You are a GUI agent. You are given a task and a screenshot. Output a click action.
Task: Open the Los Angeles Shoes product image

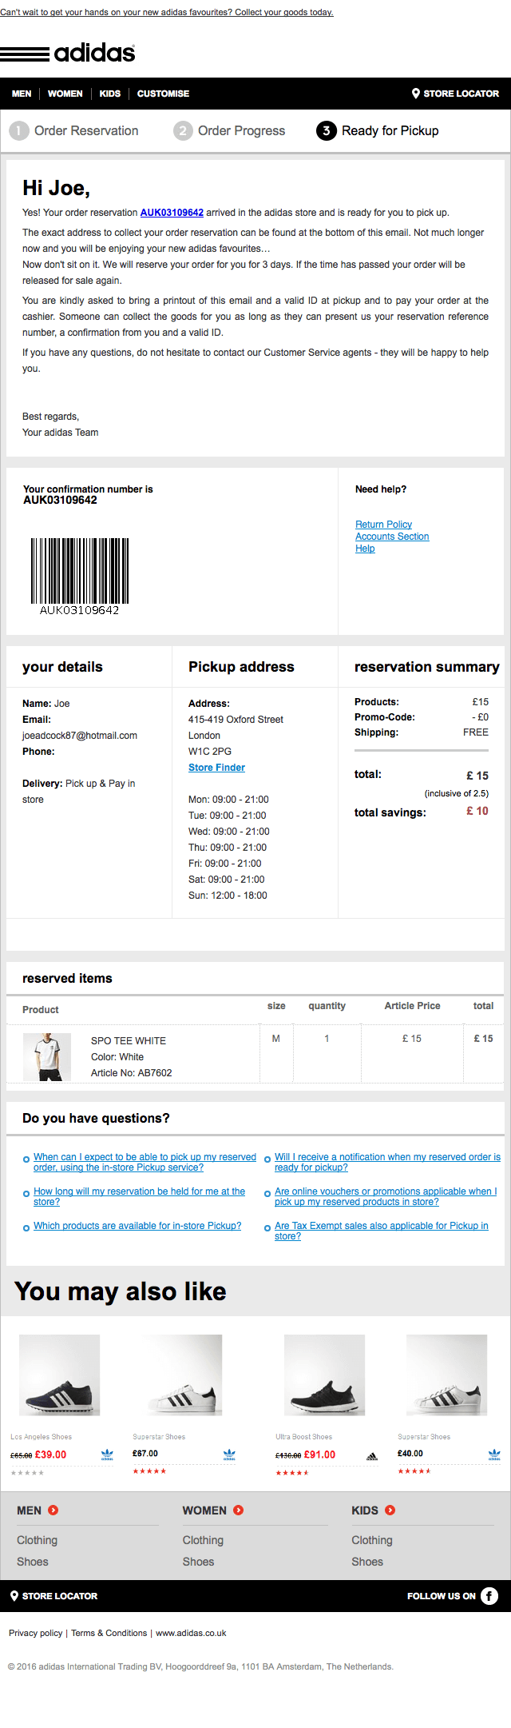59,1375
